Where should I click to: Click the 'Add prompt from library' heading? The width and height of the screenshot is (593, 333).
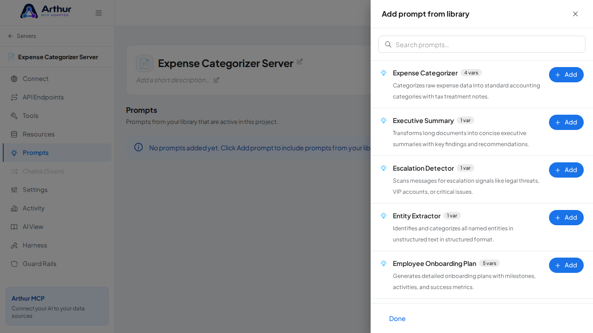pos(425,14)
